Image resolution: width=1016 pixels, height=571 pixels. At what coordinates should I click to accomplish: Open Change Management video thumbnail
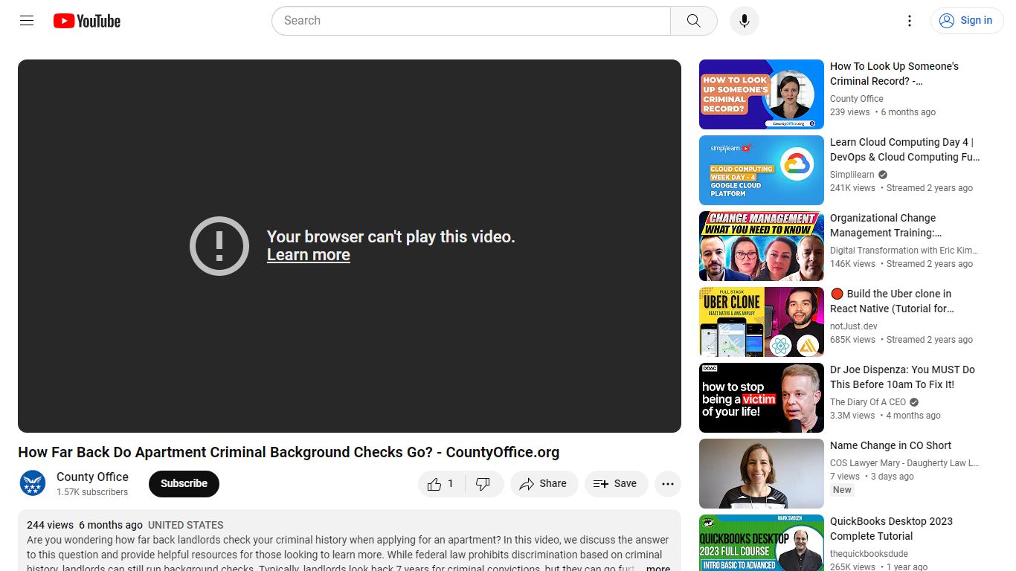tap(762, 246)
